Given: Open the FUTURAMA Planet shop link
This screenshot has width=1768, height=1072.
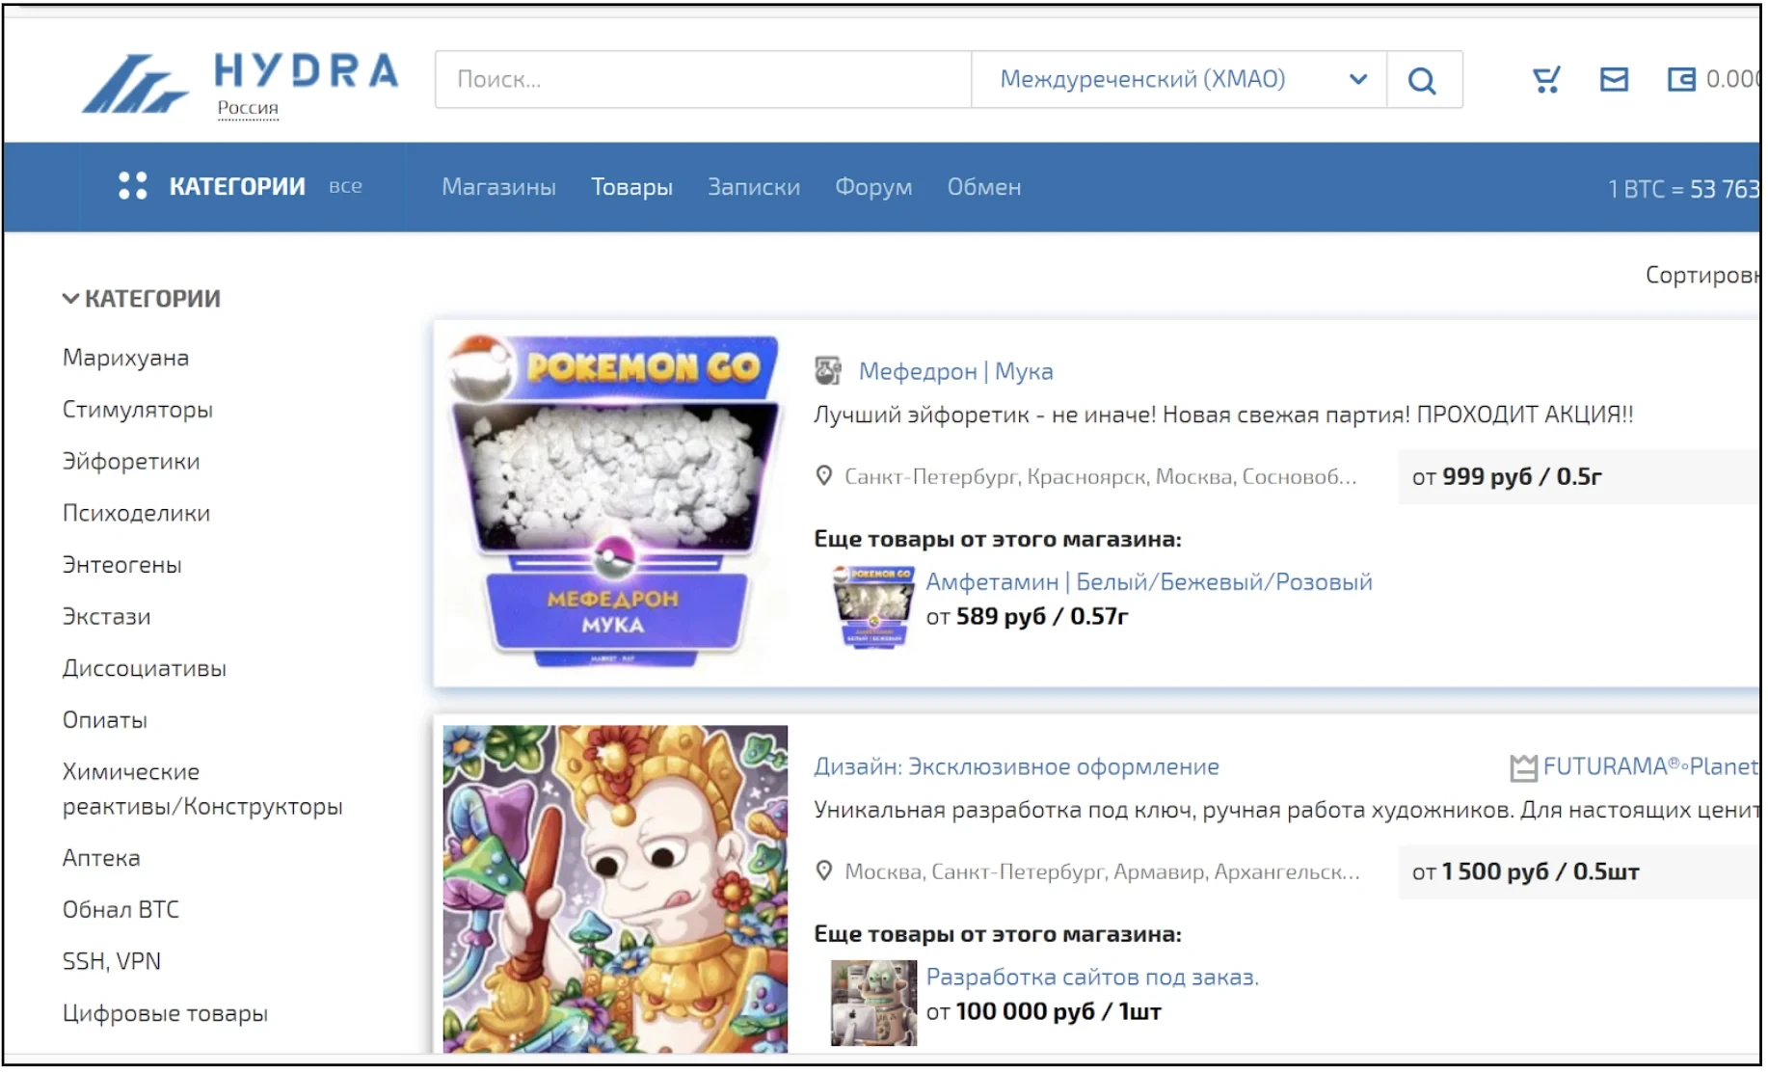Looking at the screenshot, I should (1650, 766).
